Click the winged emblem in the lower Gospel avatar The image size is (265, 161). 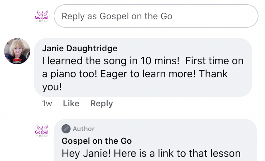pyautogui.click(x=42, y=127)
